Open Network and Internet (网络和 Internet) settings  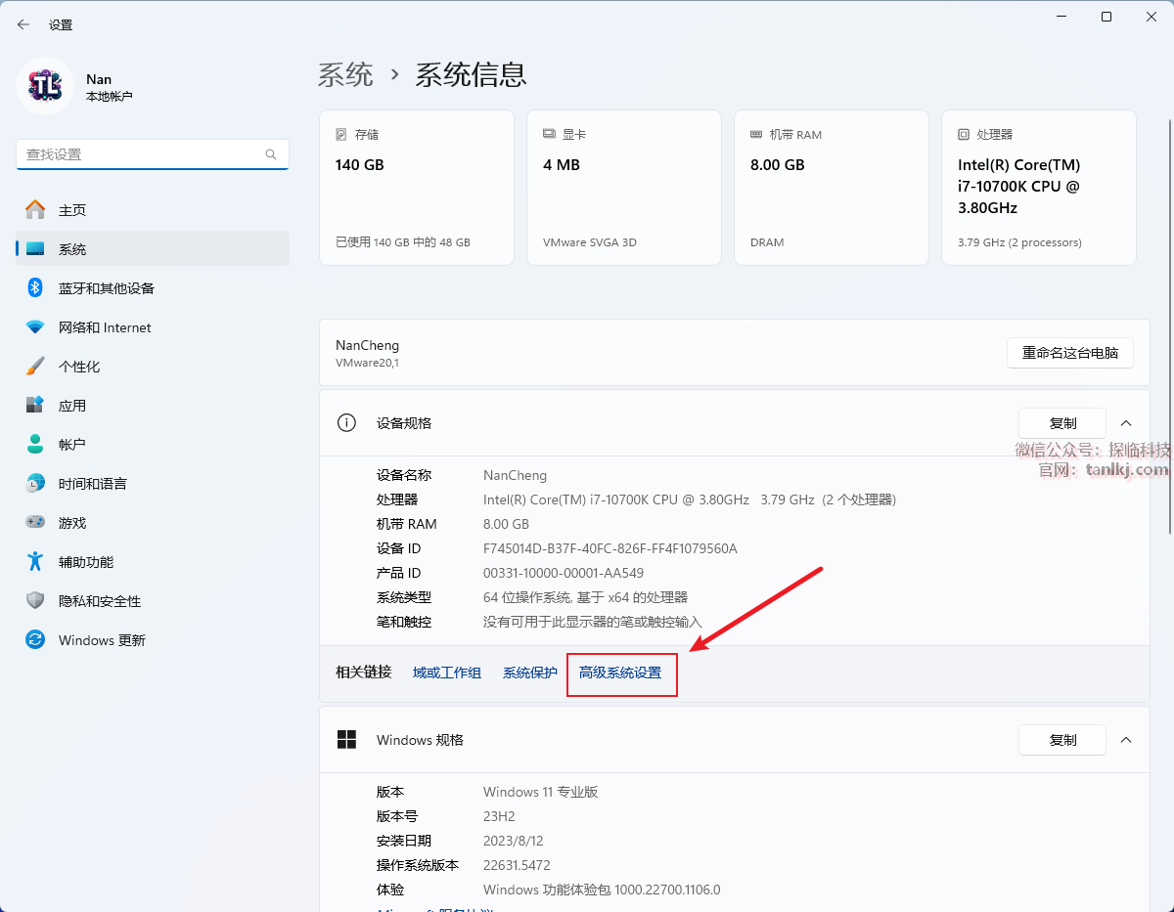(104, 327)
